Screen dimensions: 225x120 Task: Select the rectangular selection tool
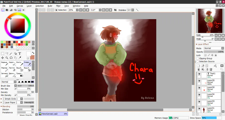coord(2,53)
